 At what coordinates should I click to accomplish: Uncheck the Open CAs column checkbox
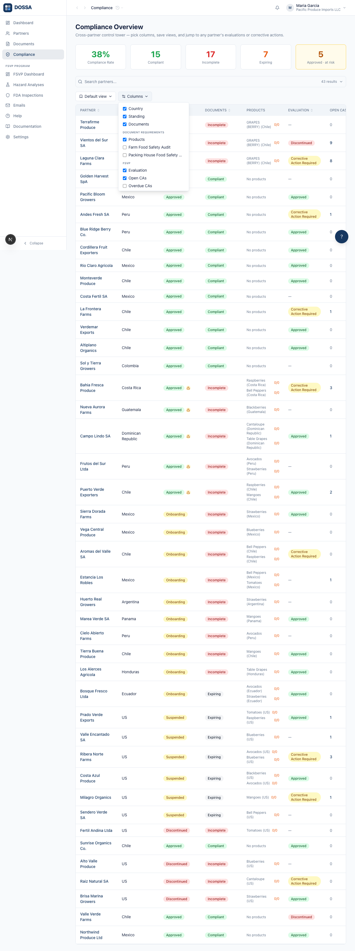click(x=125, y=178)
